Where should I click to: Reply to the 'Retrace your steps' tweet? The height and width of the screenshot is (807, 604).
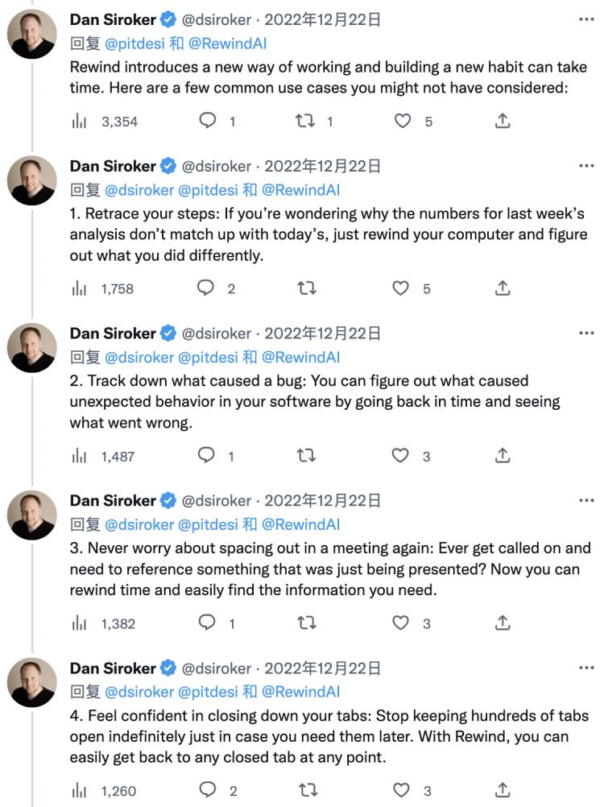coord(207,288)
